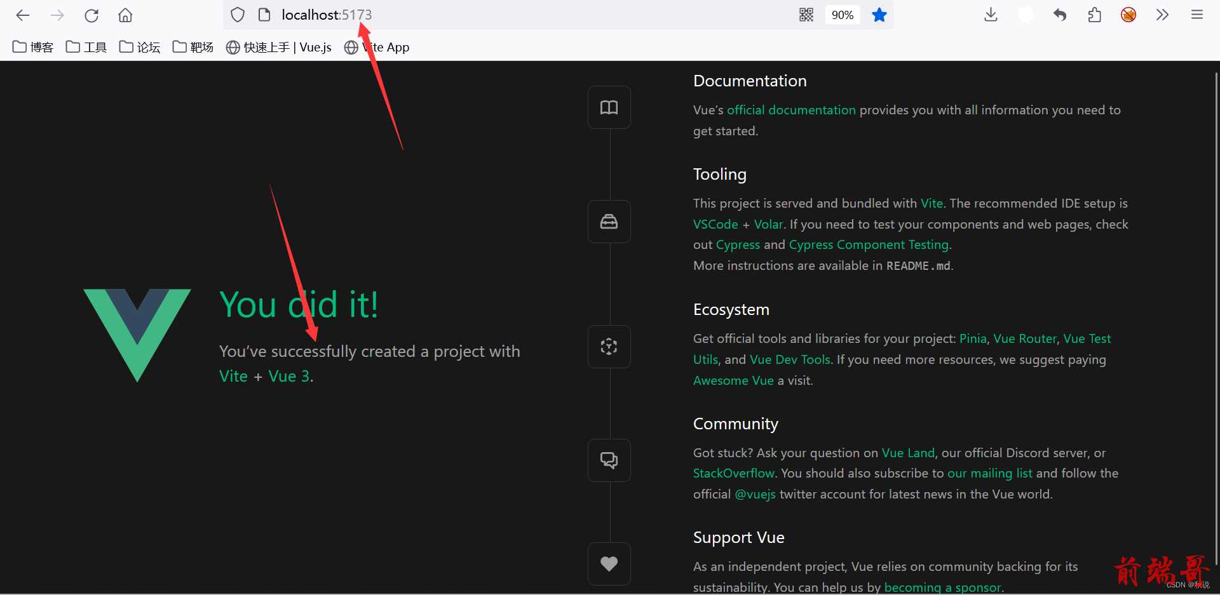Image resolution: width=1220 pixels, height=595 pixels.
Task: Open the @vuejs twitter link
Action: pyautogui.click(x=755, y=494)
